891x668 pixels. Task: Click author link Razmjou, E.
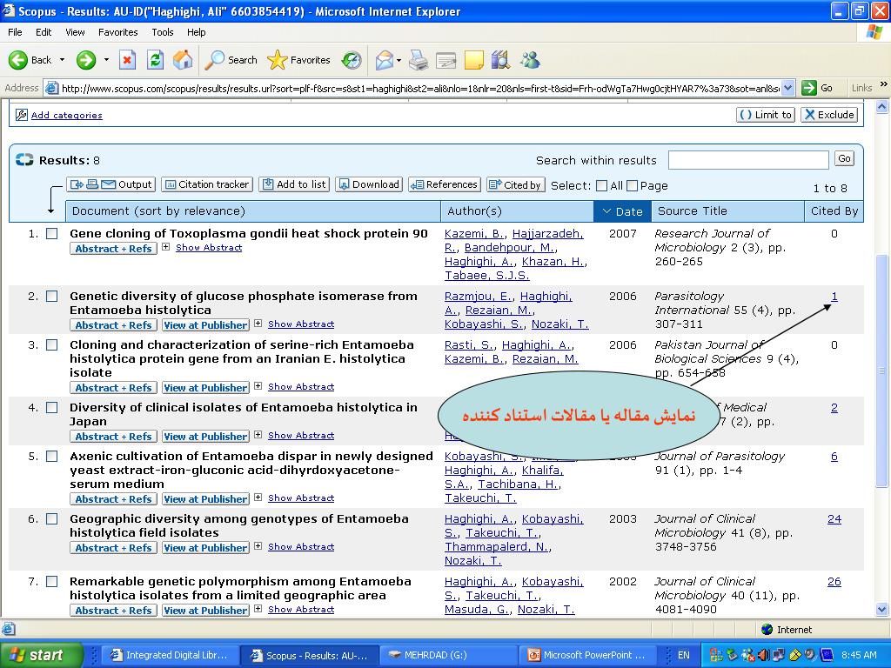(478, 296)
